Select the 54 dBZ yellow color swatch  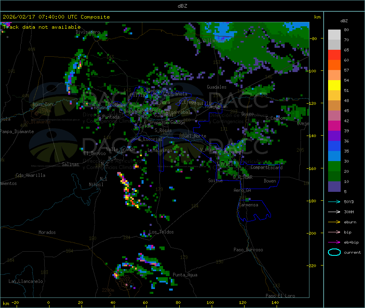[334, 85]
